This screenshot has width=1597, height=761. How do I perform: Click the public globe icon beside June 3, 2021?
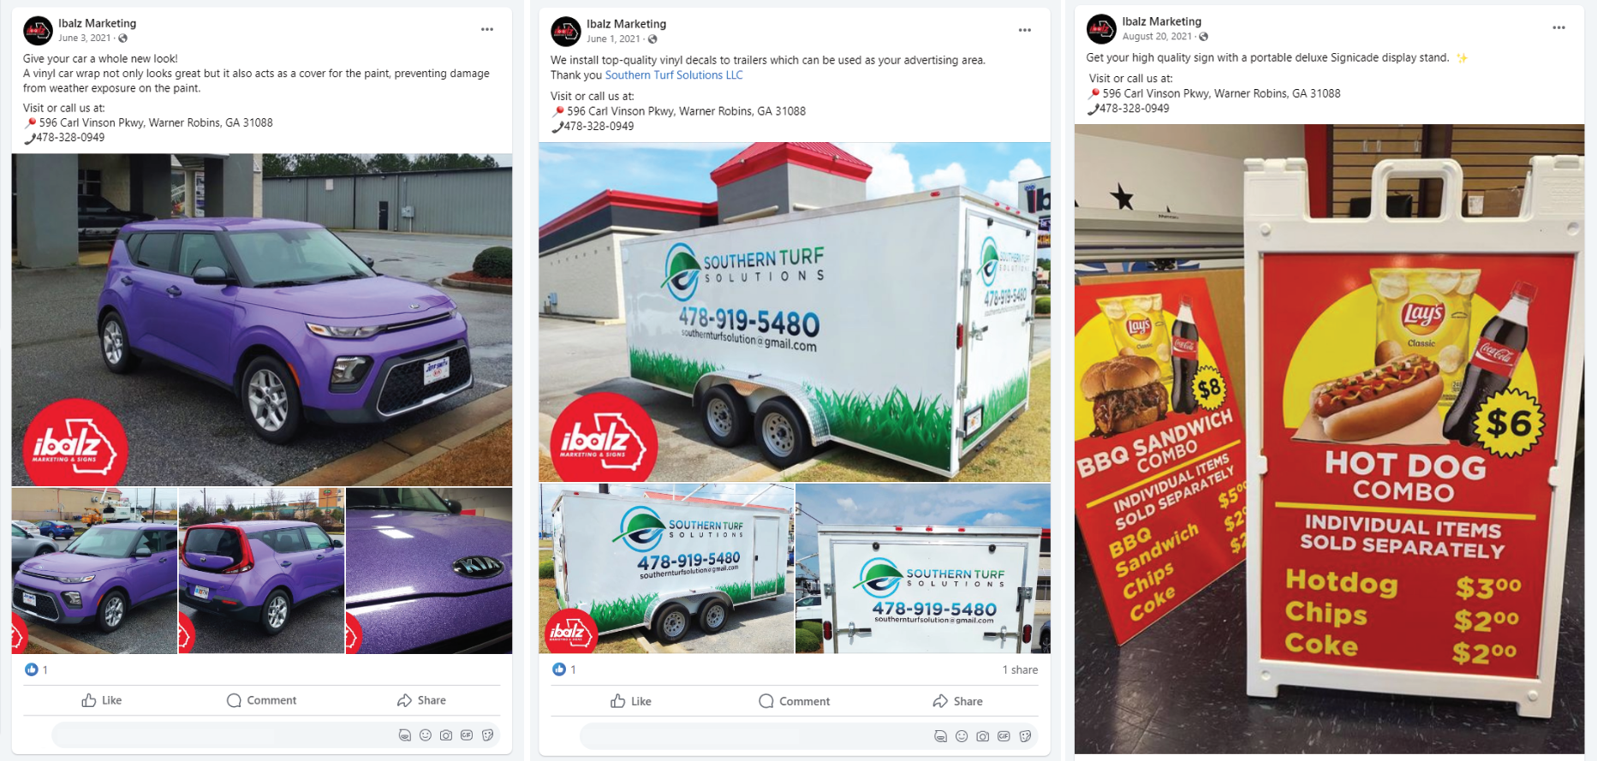[123, 39]
